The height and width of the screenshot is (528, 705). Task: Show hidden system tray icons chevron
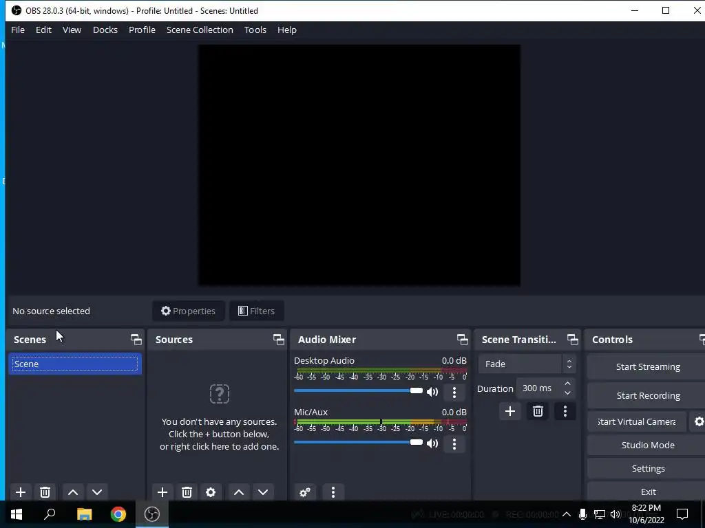pos(567,514)
